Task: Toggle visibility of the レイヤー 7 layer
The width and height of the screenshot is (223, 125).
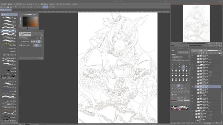Action: [192, 77]
